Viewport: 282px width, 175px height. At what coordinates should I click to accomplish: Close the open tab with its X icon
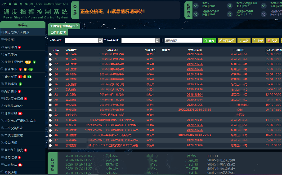click(77, 26)
